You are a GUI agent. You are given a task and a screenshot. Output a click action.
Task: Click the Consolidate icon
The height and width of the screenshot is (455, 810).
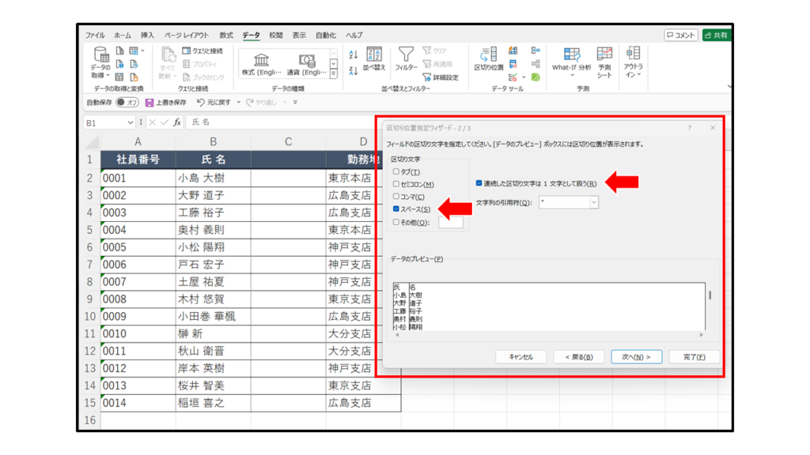536,51
